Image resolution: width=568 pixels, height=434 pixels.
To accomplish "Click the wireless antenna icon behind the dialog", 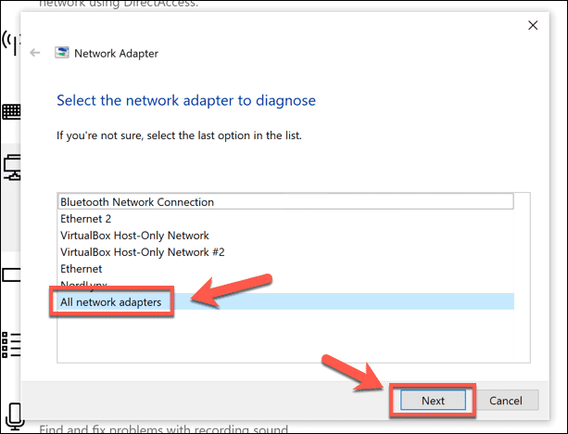I will 11,43.
